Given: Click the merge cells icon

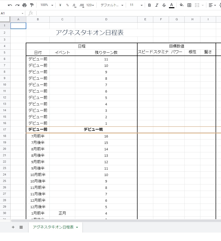Looking at the screenshot, I should pos(197,5).
